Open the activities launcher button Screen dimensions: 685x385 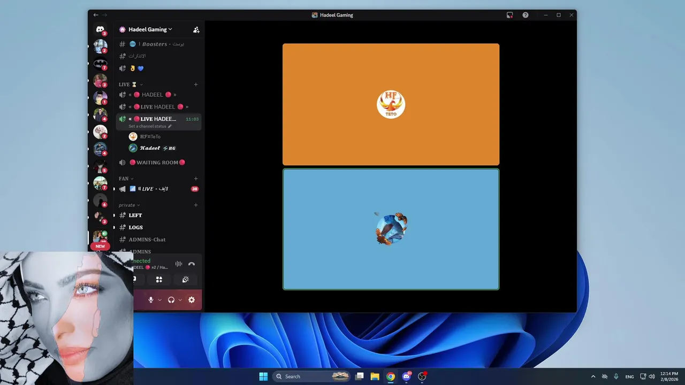click(159, 279)
